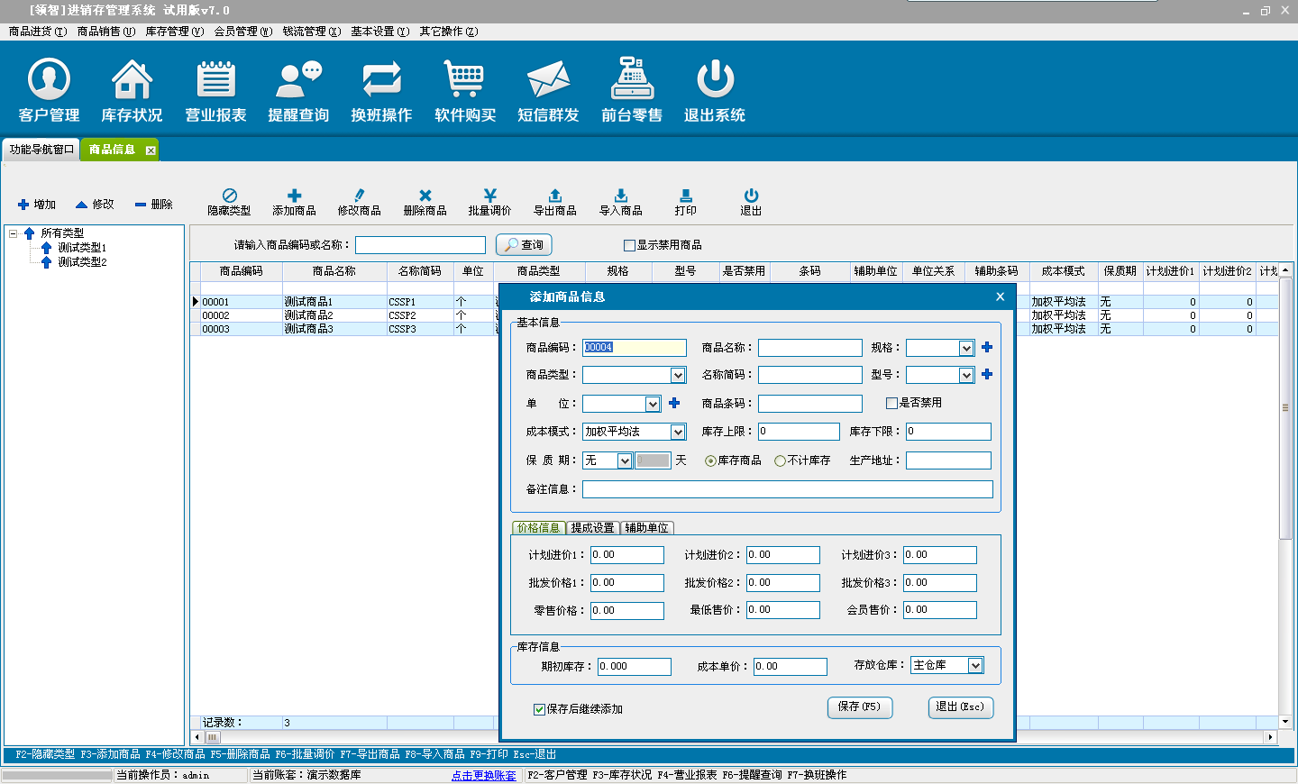Screen dimensions: 1298x784
Task: Click the 换班操作 shift change icon
Action: 381,80
